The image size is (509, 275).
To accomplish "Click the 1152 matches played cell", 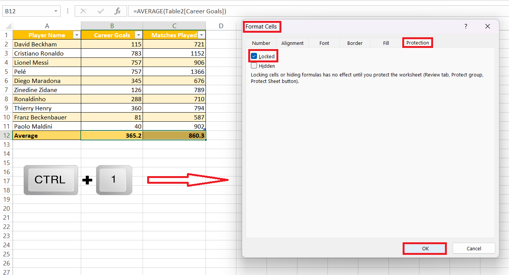I will tap(174, 53).
